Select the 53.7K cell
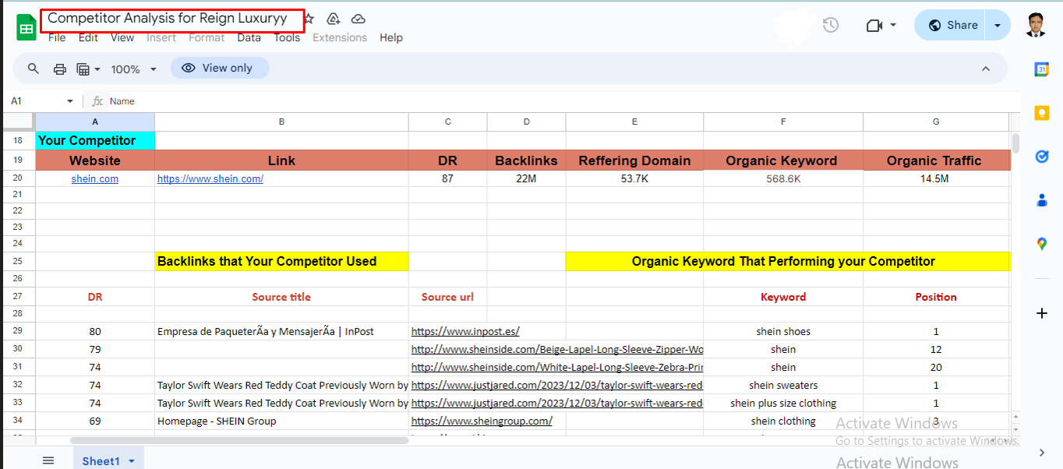The width and height of the screenshot is (1063, 469). [x=634, y=178]
